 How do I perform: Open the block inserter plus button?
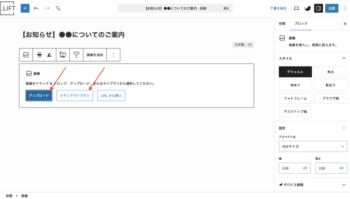(25, 8)
